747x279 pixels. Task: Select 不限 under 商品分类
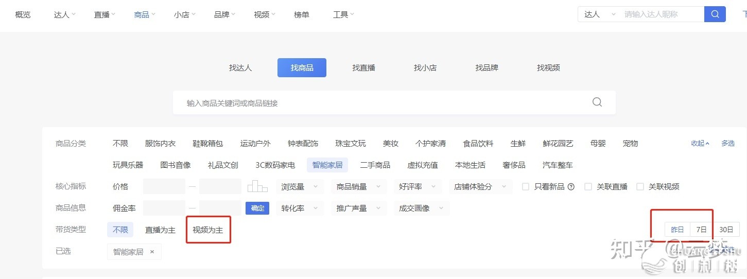click(120, 144)
